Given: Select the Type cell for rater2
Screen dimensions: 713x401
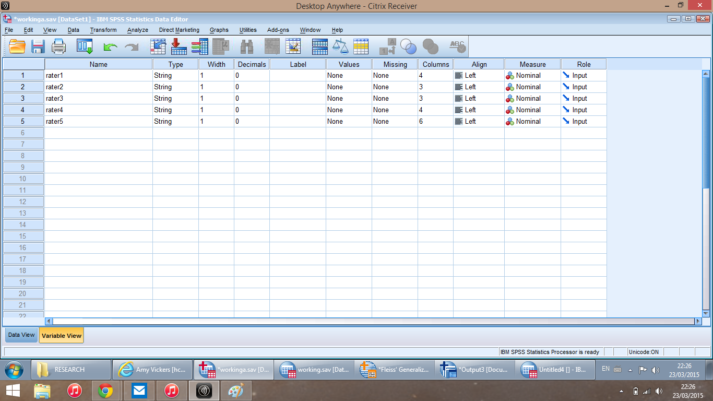Looking at the screenshot, I should (x=175, y=87).
